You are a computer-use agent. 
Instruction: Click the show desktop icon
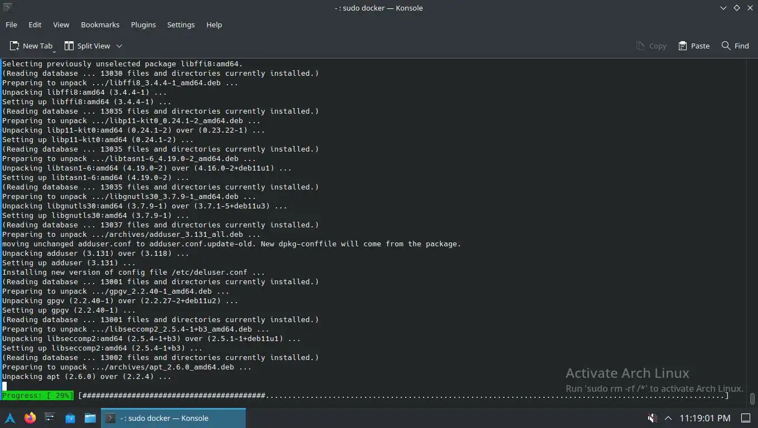click(745, 418)
